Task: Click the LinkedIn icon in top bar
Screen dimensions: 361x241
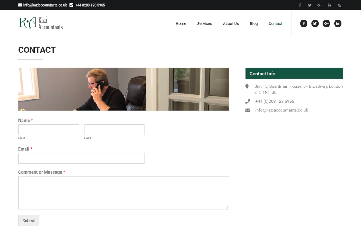Action: tap(329, 5)
